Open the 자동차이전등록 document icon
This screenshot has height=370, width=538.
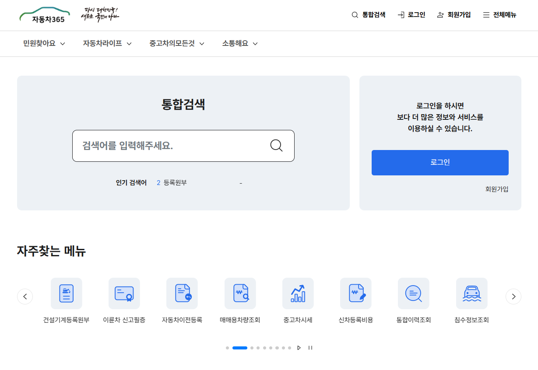[x=182, y=293]
